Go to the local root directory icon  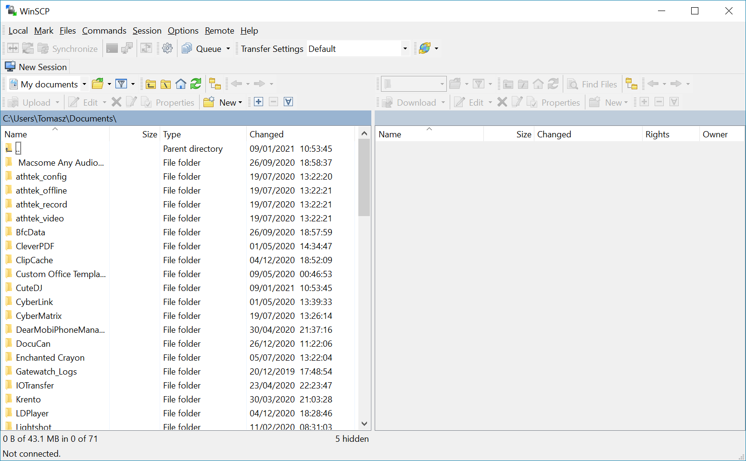pos(165,84)
